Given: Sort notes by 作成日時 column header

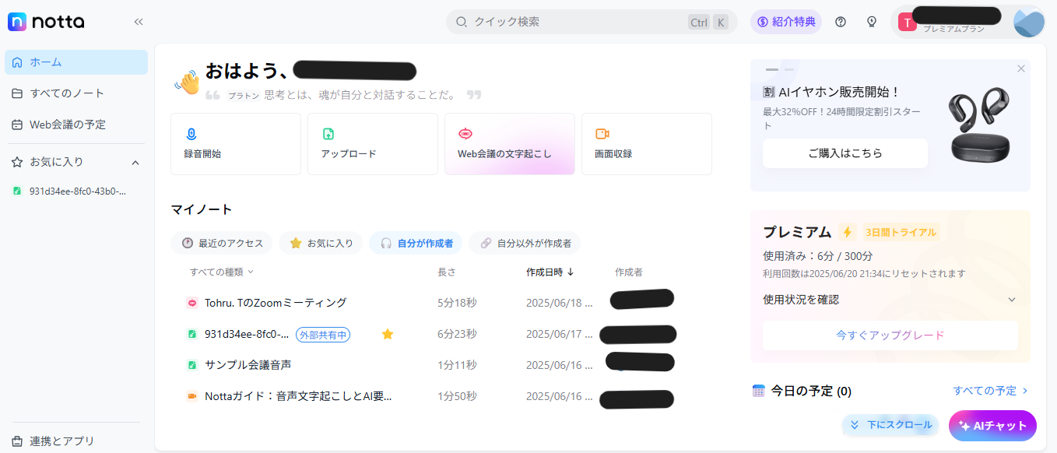Looking at the screenshot, I should [550, 272].
